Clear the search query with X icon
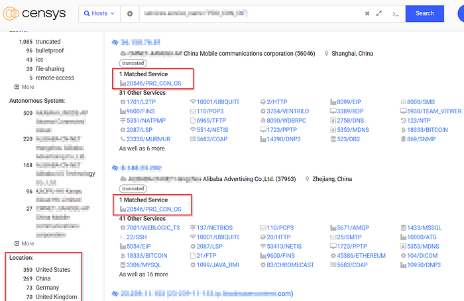The image size is (464, 301). coord(367,13)
